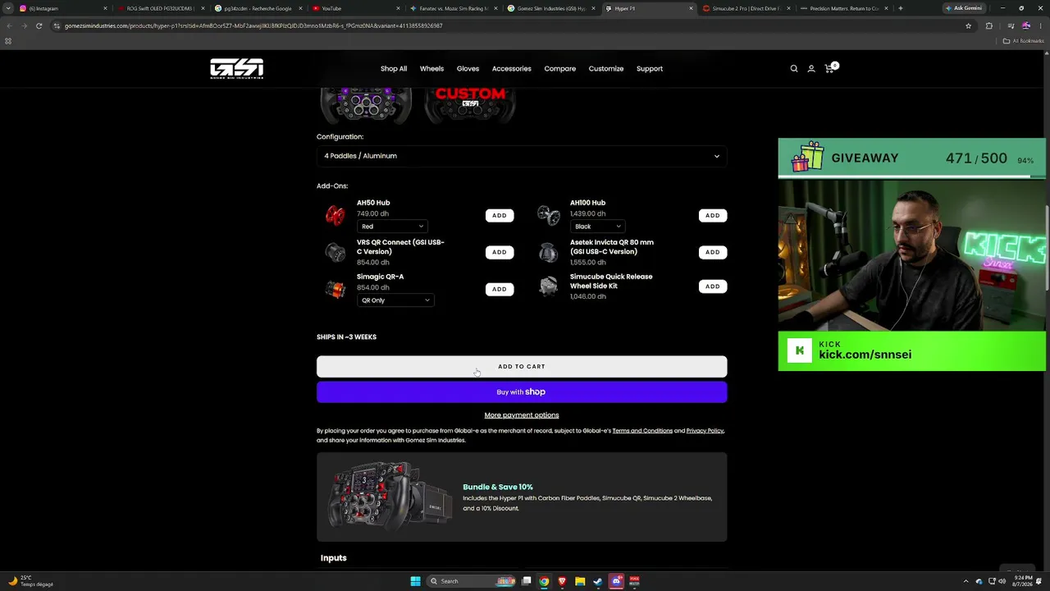The width and height of the screenshot is (1050, 591).
Task: Open Windows Start menu
Action: (415, 581)
